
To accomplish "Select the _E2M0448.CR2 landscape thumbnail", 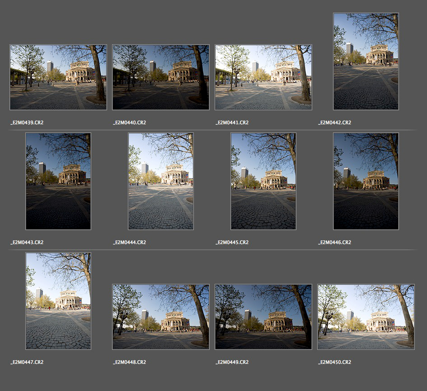I will click(161, 317).
